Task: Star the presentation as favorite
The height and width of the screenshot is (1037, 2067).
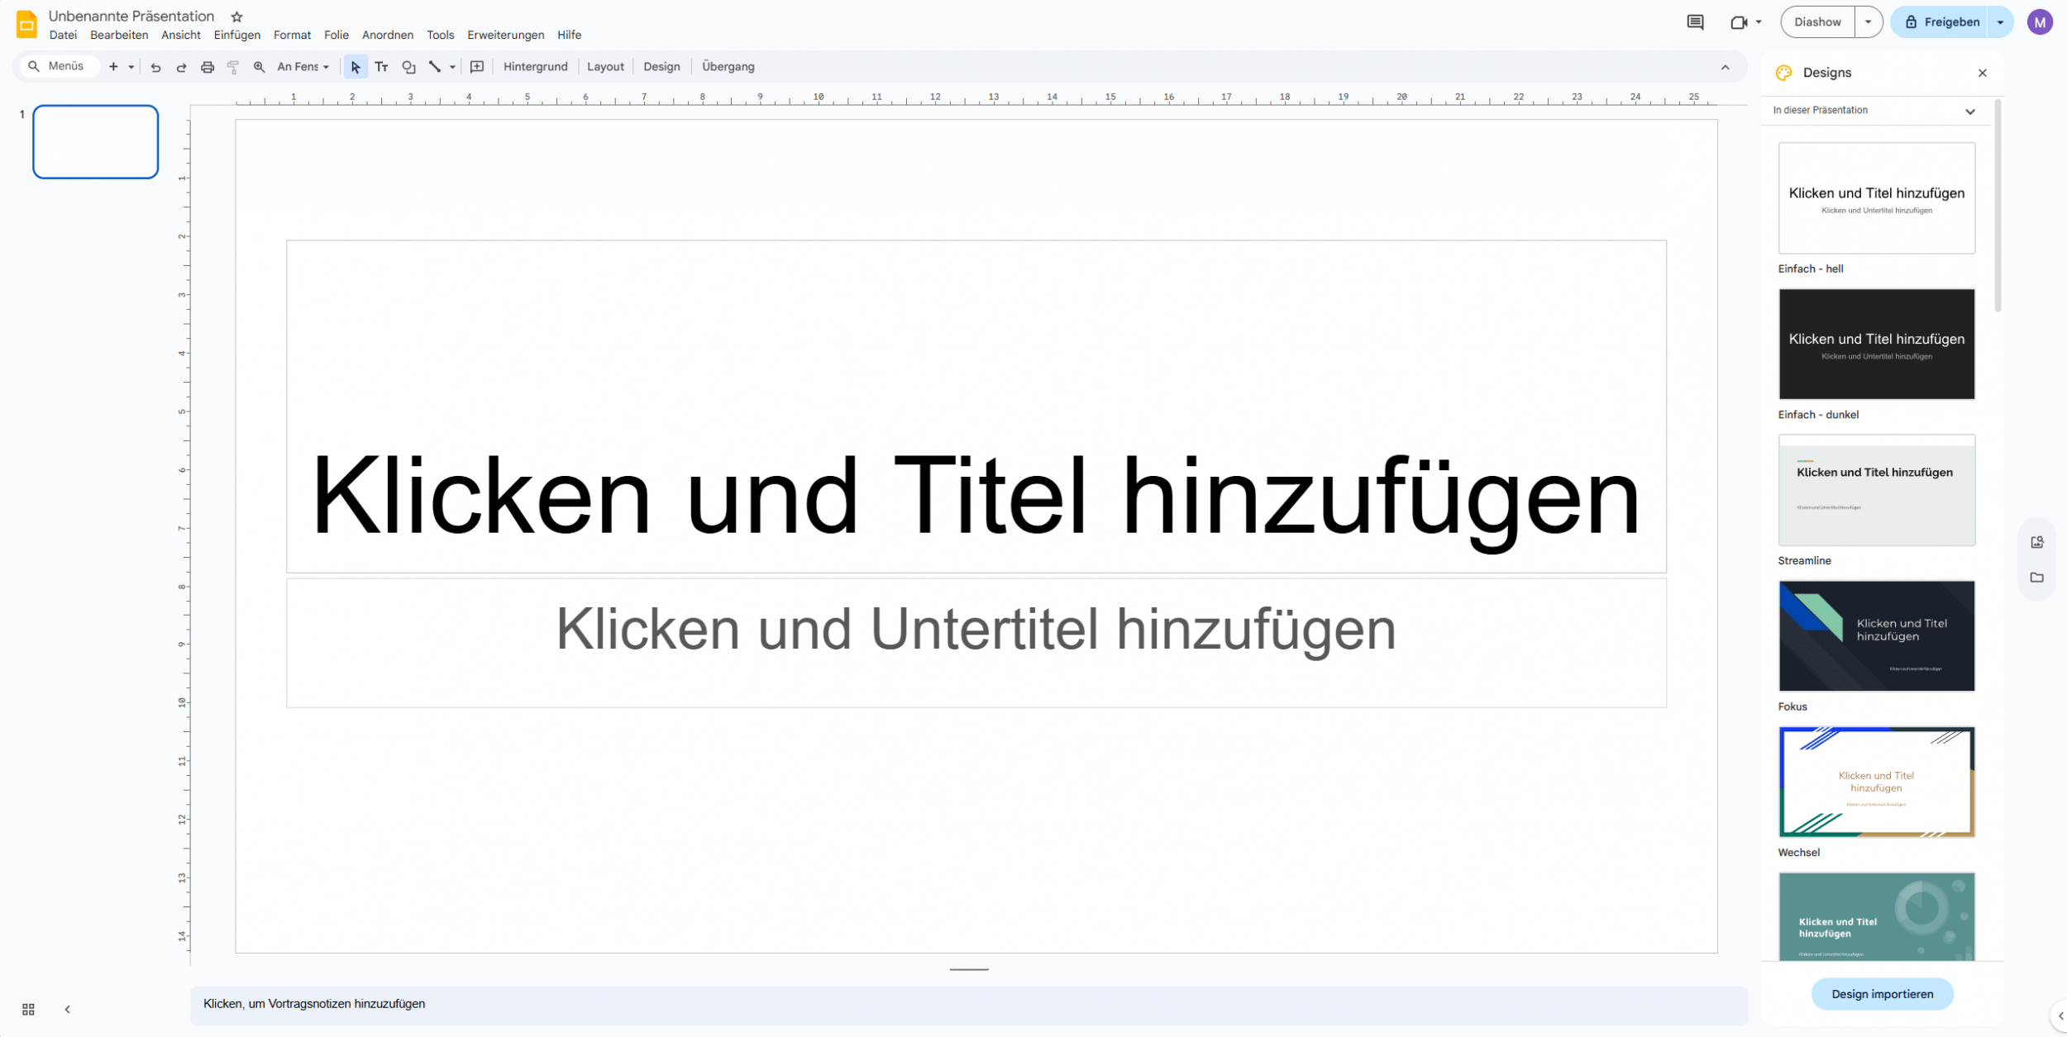Action: pyautogui.click(x=236, y=17)
